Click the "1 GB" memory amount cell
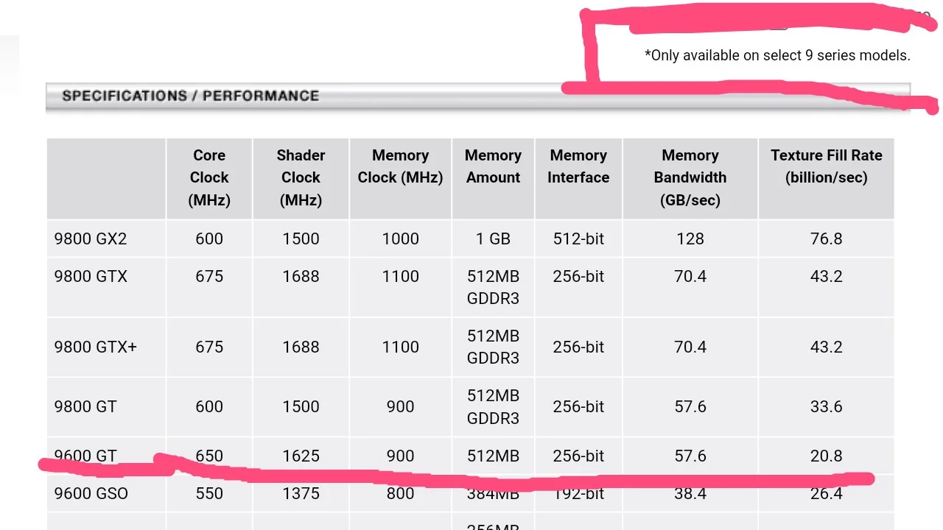The width and height of the screenshot is (943, 530). point(493,239)
